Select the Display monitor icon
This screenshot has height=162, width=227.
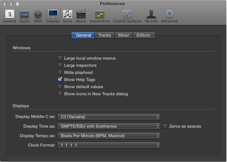pyautogui.click(x=53, y=14)
